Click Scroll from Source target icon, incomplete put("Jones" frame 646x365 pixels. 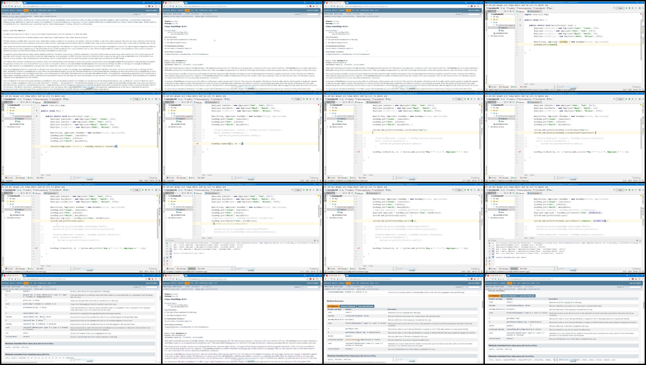pyautogui.click(x=505, y=11)
